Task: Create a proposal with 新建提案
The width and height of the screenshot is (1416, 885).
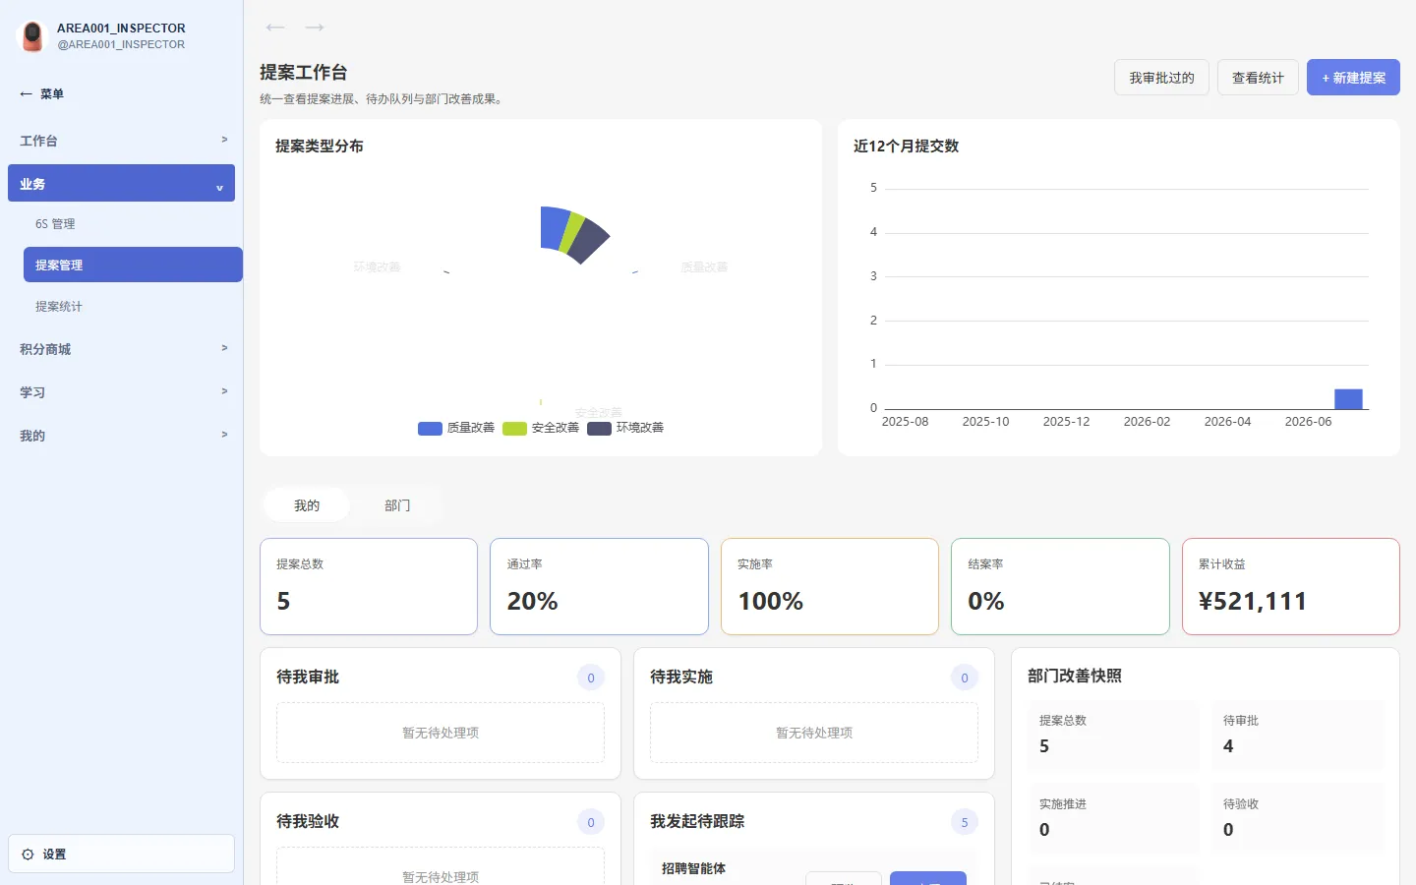Action: [x=1353, y=78]
